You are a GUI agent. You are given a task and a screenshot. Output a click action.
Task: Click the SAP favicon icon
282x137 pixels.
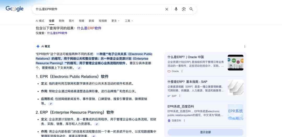point(169,96)
